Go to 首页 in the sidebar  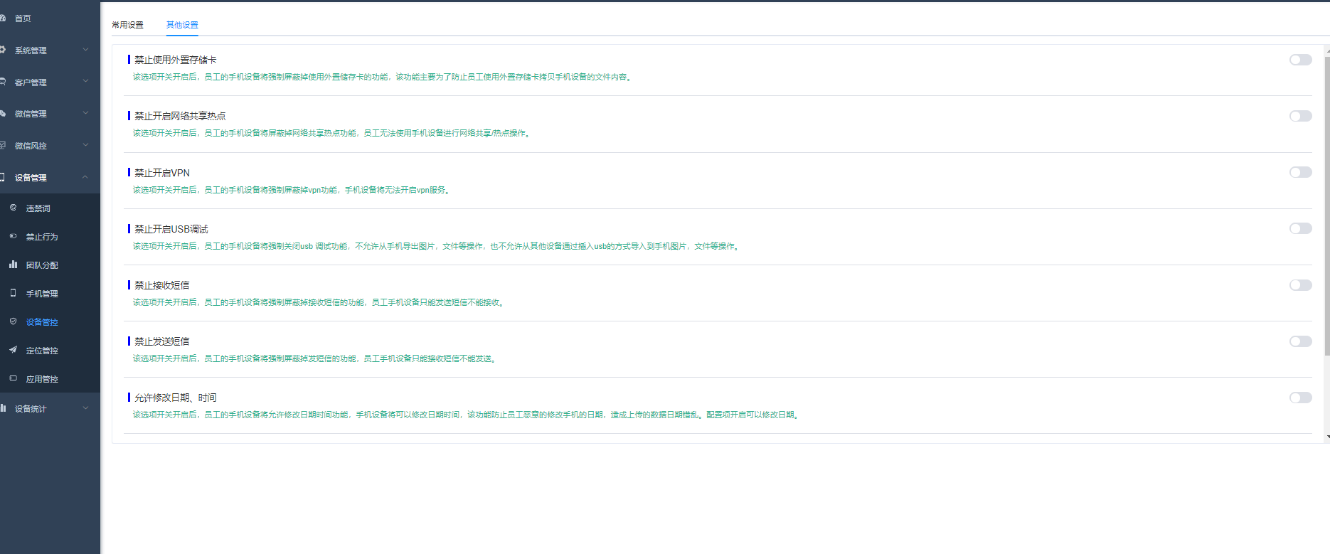click(x=23, y=18)
